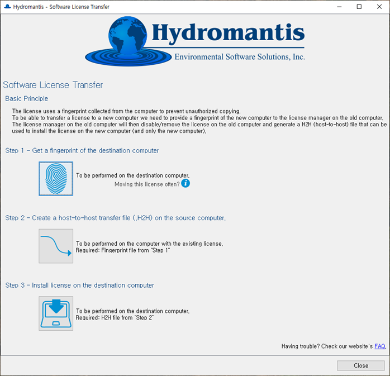Viewport: 390px width, 376px height.
Task: Click 'Step 2 - Create a host-to-host transfer file' heading
Action: click(116, 218)
